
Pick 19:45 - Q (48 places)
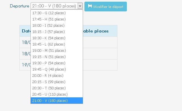click(x=57, y=69)
